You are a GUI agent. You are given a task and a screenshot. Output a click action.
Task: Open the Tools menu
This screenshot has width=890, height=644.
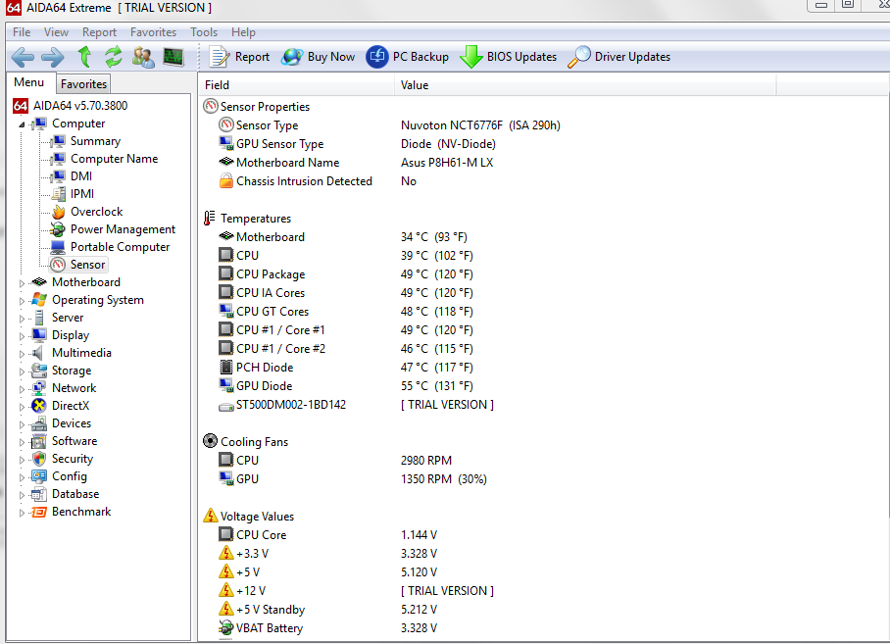204,32
